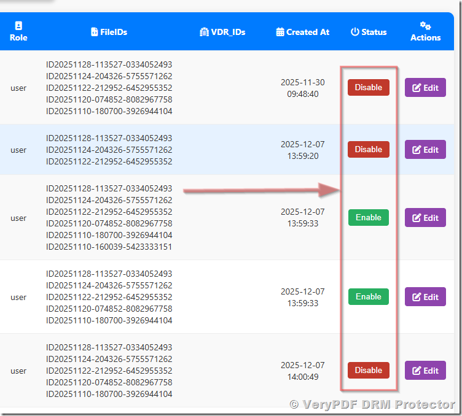
Task: Edit the row containing ID20251110-160039-5423333151
Action: (x=425, y=218)
